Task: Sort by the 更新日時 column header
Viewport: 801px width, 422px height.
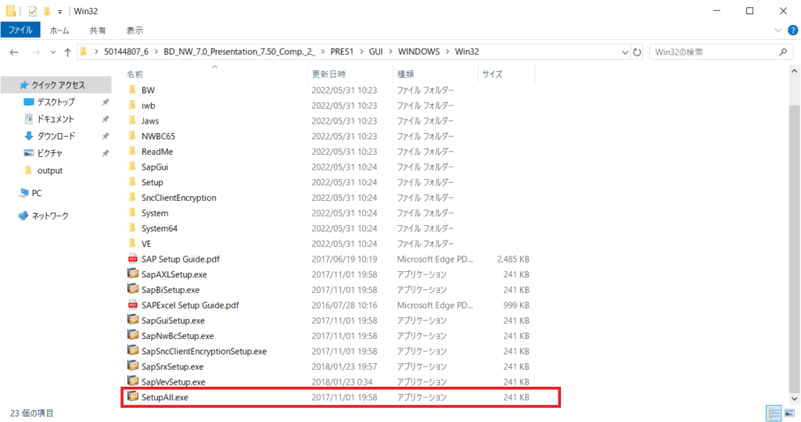Action: pos(350,74)
